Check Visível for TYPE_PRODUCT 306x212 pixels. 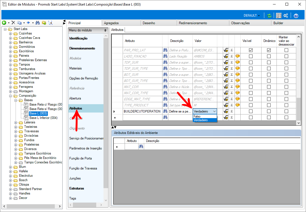pyautogui.click(x=251, y=105)
